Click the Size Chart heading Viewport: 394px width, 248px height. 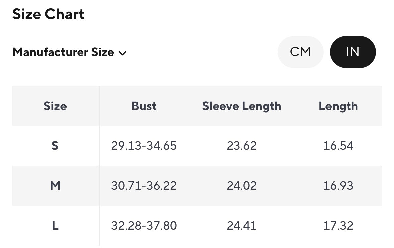pyautogui.click(x=48, y=14)
